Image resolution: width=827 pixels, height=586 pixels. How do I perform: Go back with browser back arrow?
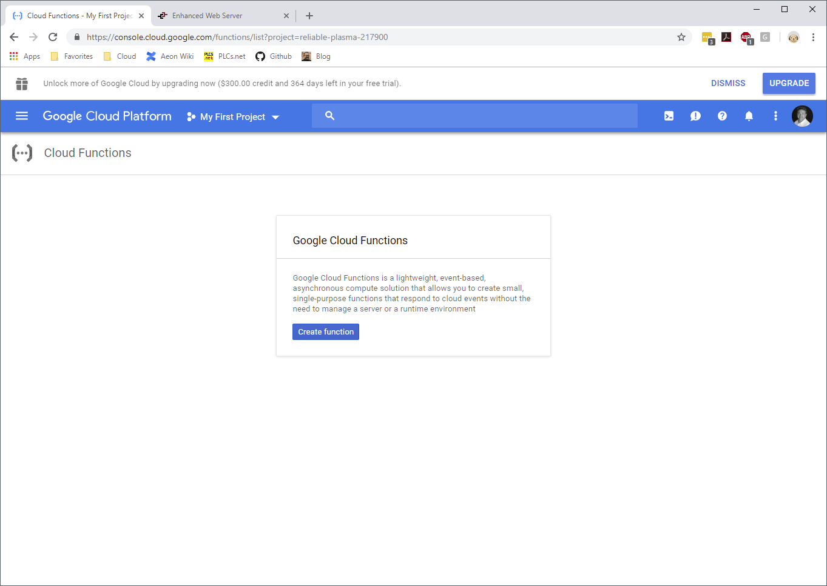(x=14, y=37)
